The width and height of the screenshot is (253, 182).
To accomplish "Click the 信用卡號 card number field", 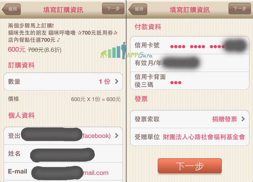I will [190, 45].
